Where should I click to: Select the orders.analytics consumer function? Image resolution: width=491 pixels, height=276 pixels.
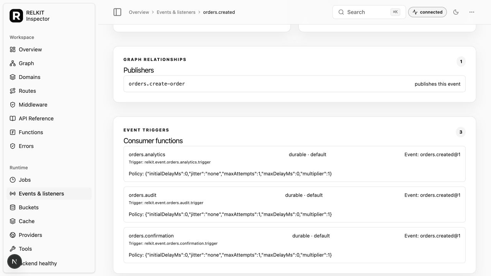click(x=295, y=164)
